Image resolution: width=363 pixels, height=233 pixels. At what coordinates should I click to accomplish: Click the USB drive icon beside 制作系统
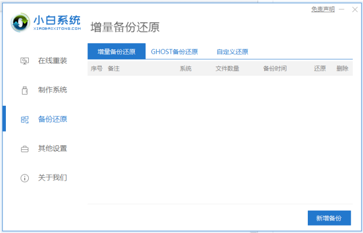tap(24, 90)
